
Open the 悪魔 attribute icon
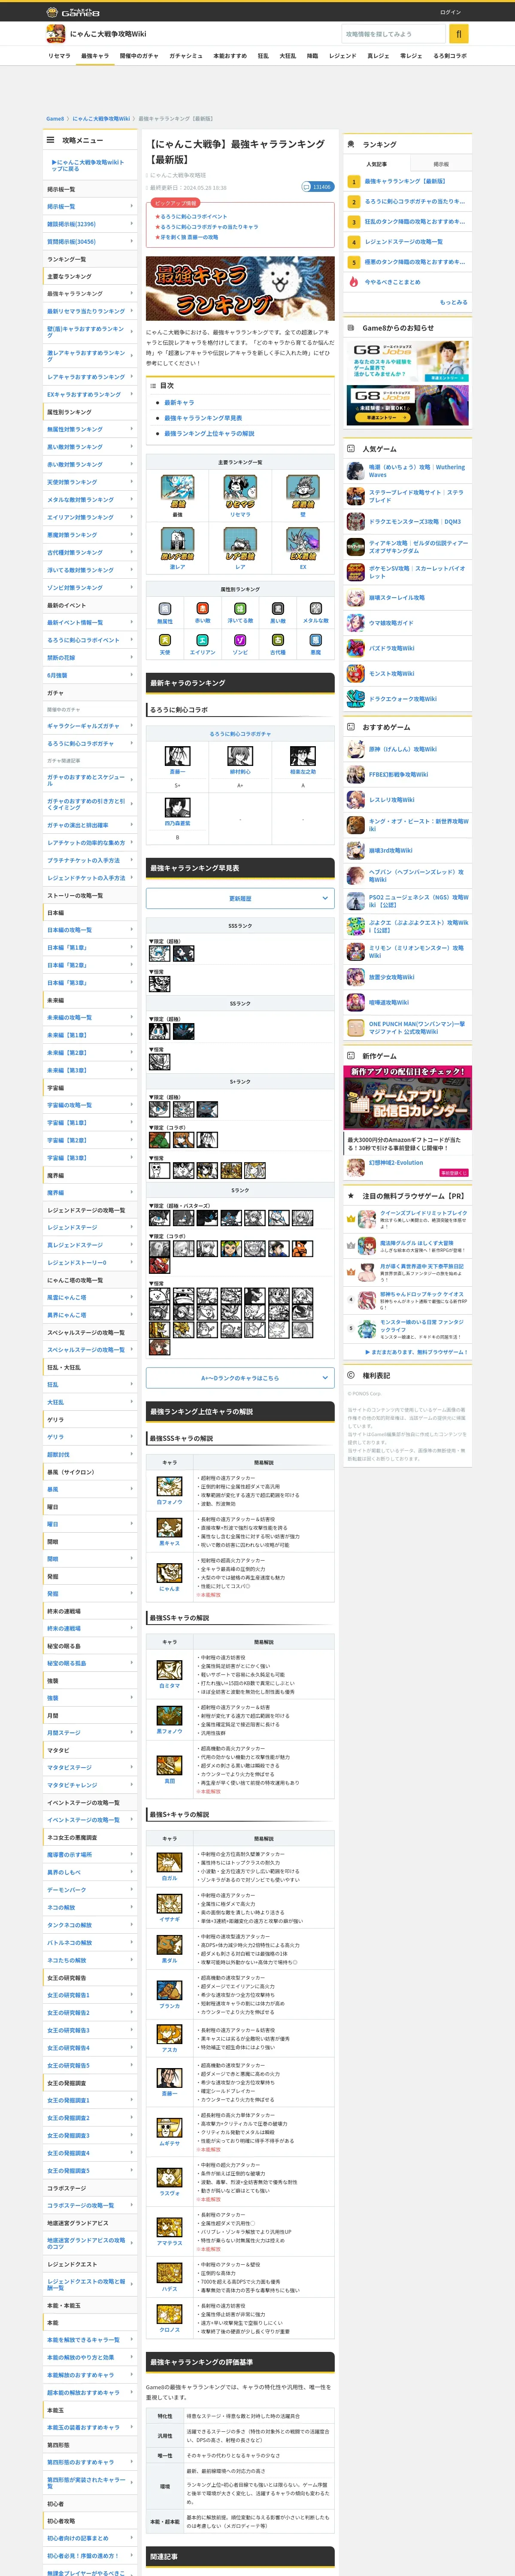tap(316, 640)
